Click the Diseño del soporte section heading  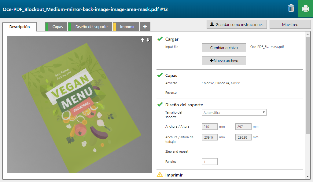coord(184,105)
